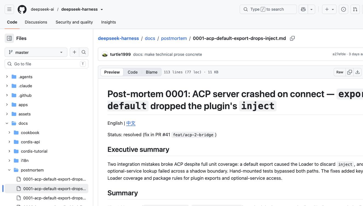Collapse the postmortem folder chevron
The image size is (363, 206).
(x=9, y=170)
